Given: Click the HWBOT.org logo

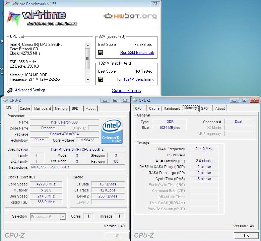Looking at the screenshot, I should pyautogui.click(x=130, y=16).
